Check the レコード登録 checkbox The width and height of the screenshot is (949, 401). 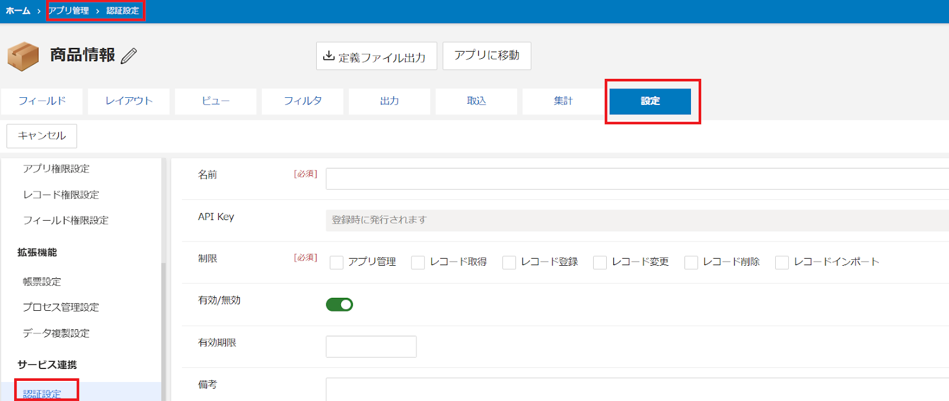coord(509,262)
